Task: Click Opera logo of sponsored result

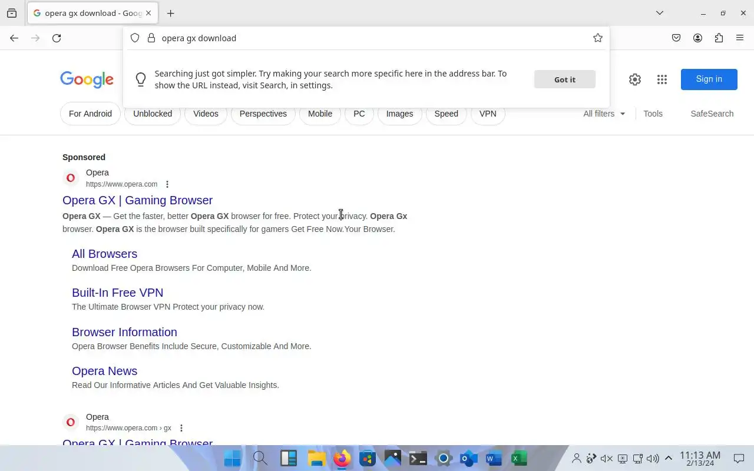Action: (71, 178)
